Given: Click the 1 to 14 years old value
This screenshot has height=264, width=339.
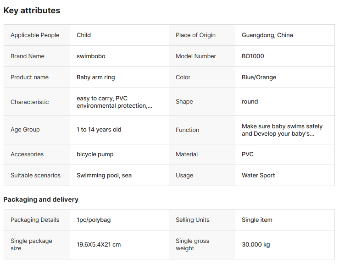Looking at the screenshot, I should 99,129.
